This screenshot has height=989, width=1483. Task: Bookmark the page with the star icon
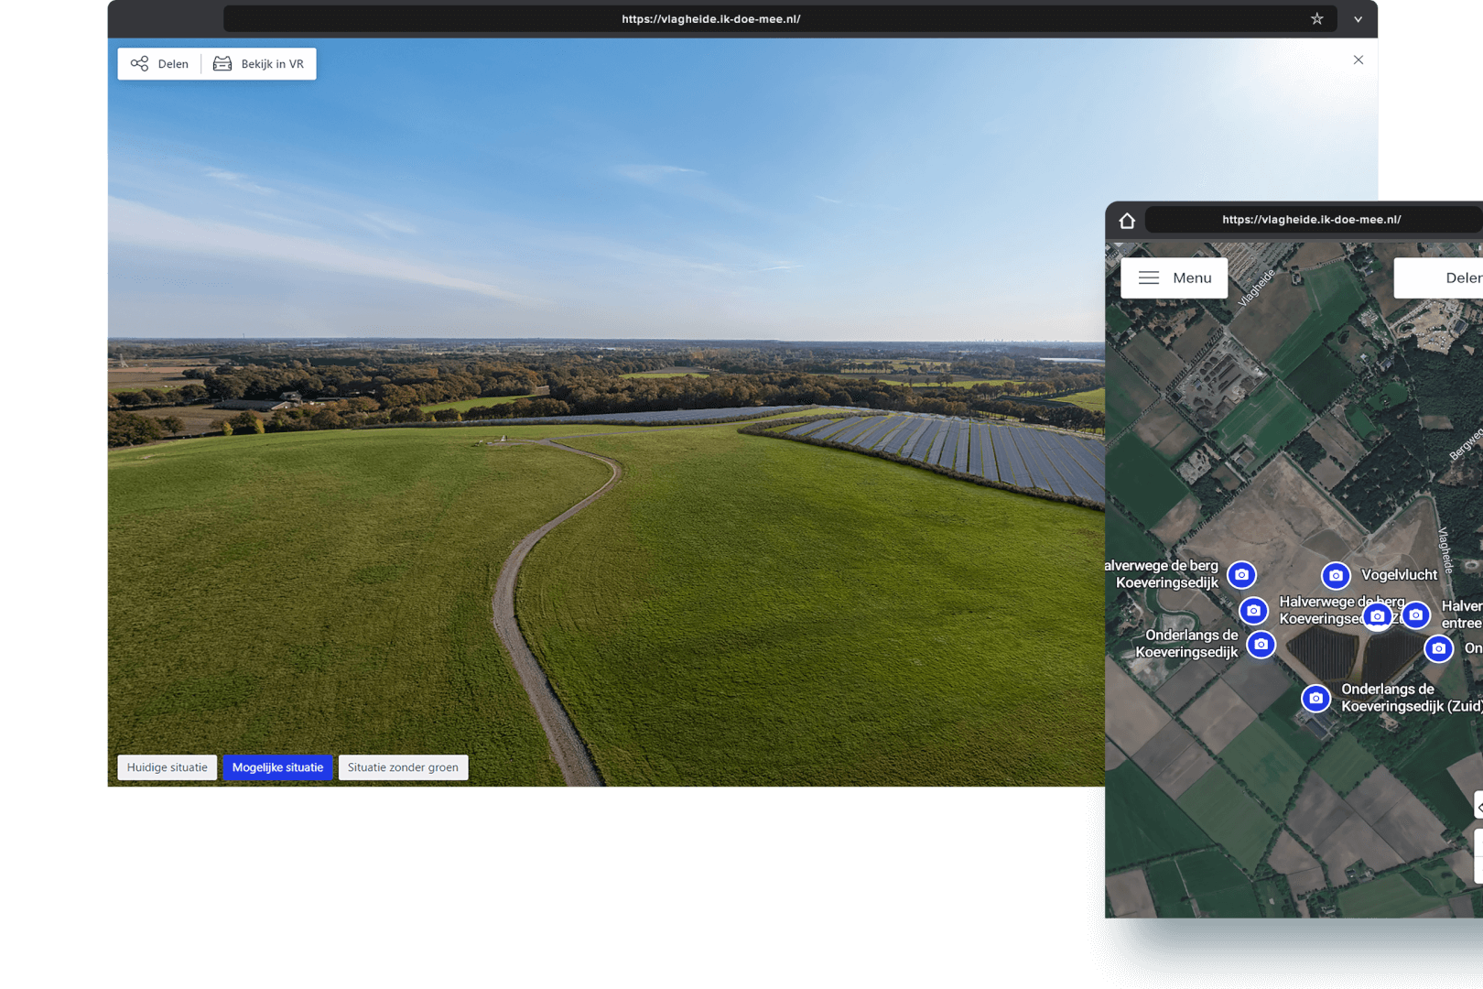tap(1316, 19)
